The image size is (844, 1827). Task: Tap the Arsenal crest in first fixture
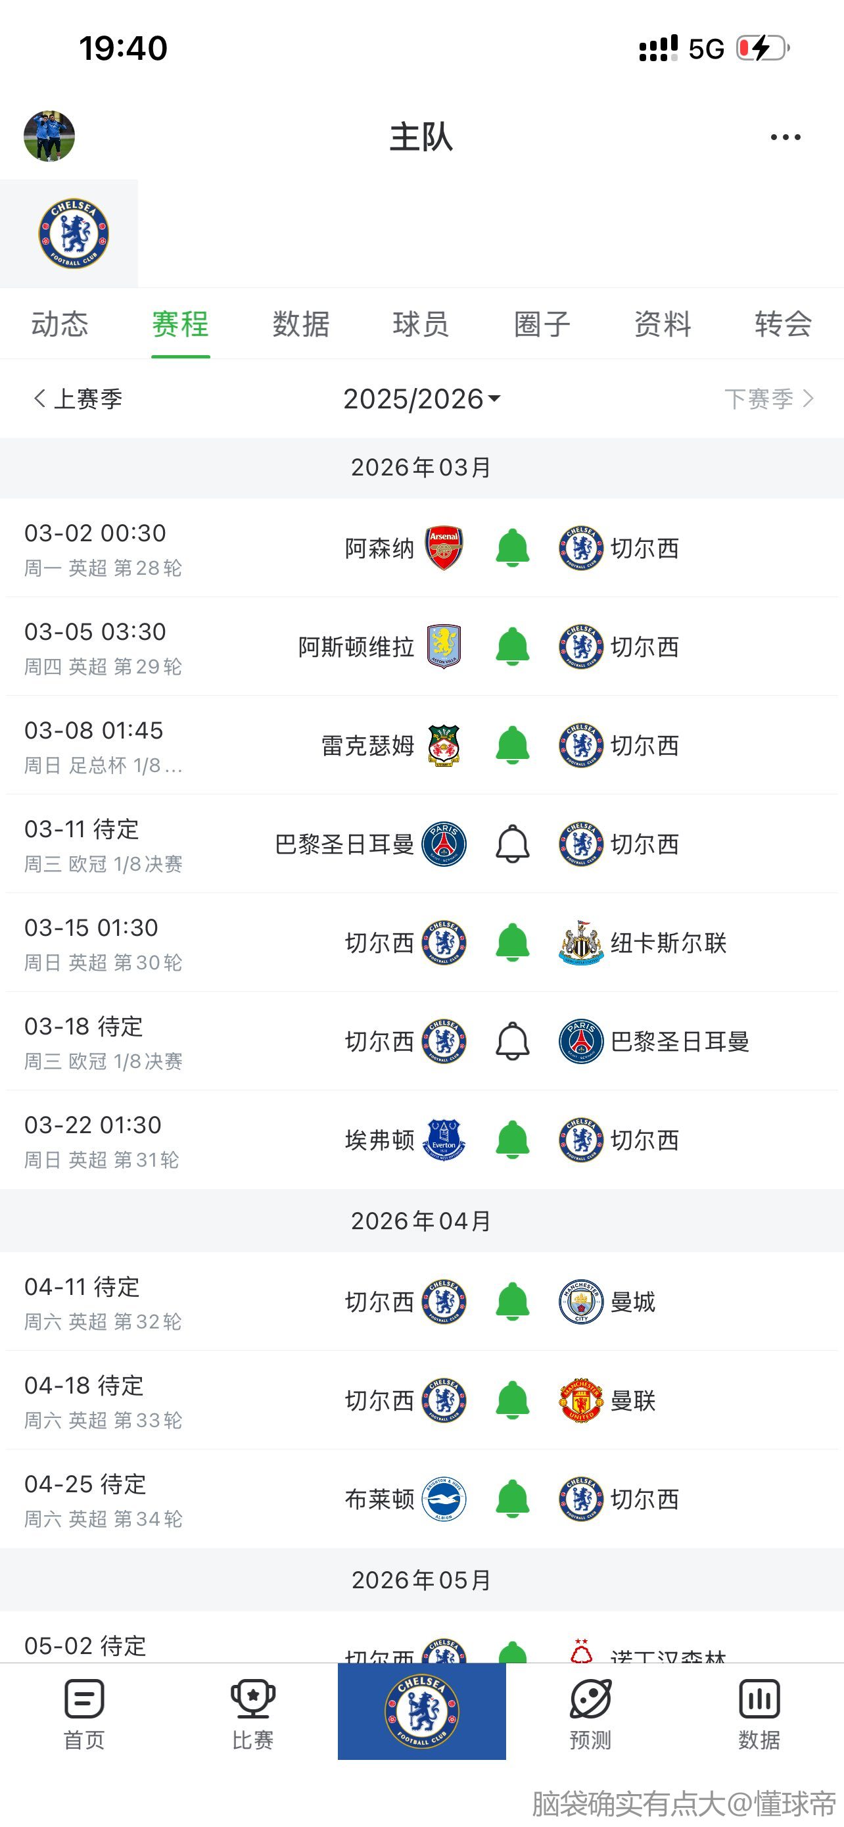[x=444, y=548]
